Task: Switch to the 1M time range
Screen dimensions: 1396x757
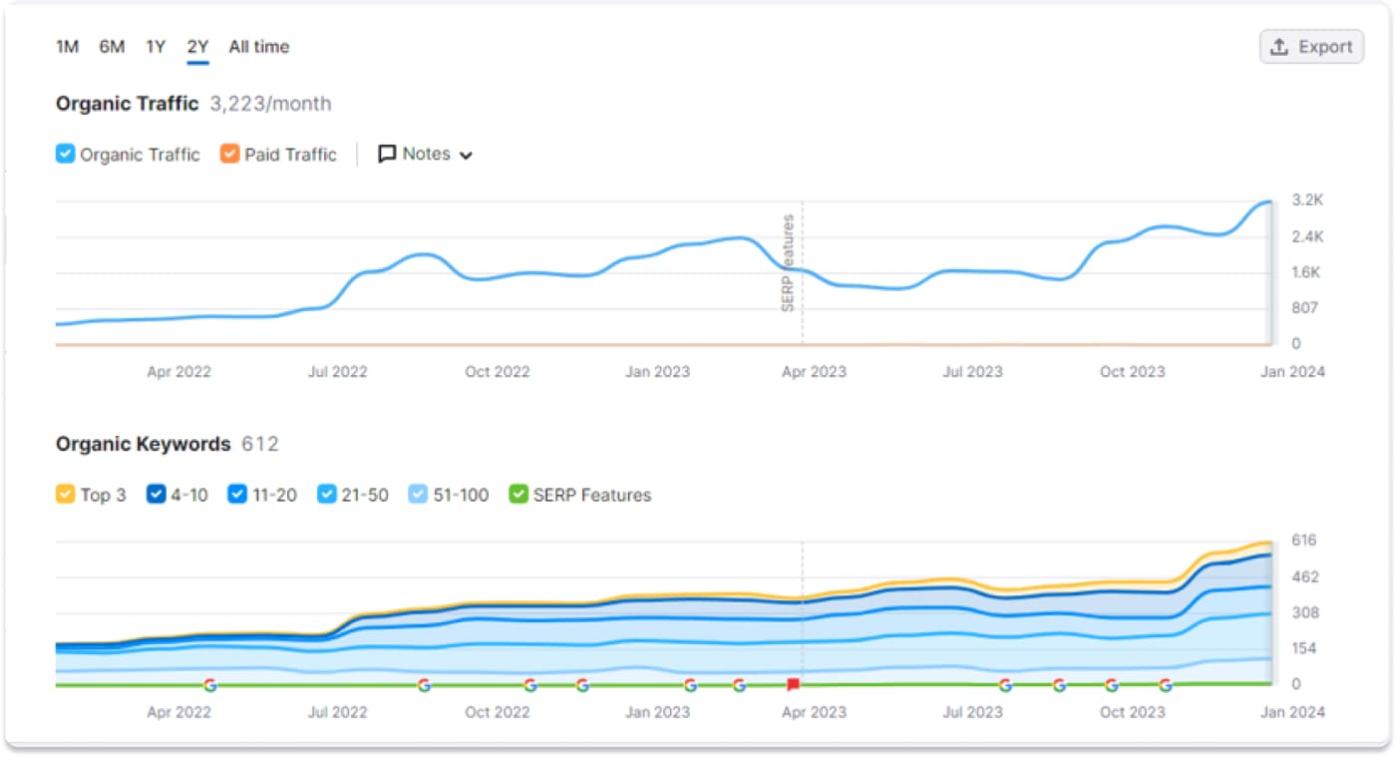Action: pyautogui.click(x=67, y=47)
